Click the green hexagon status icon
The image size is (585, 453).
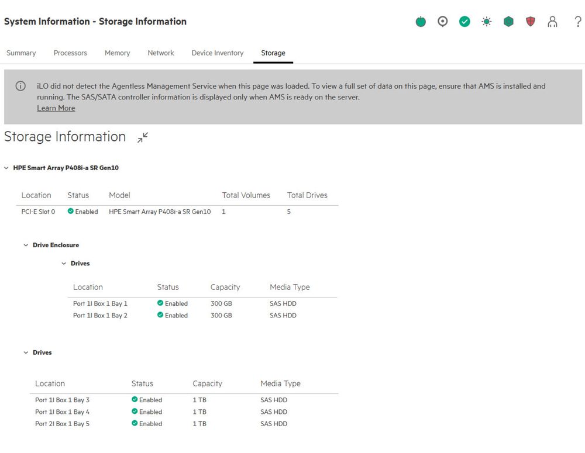click(x=508, y=22)
